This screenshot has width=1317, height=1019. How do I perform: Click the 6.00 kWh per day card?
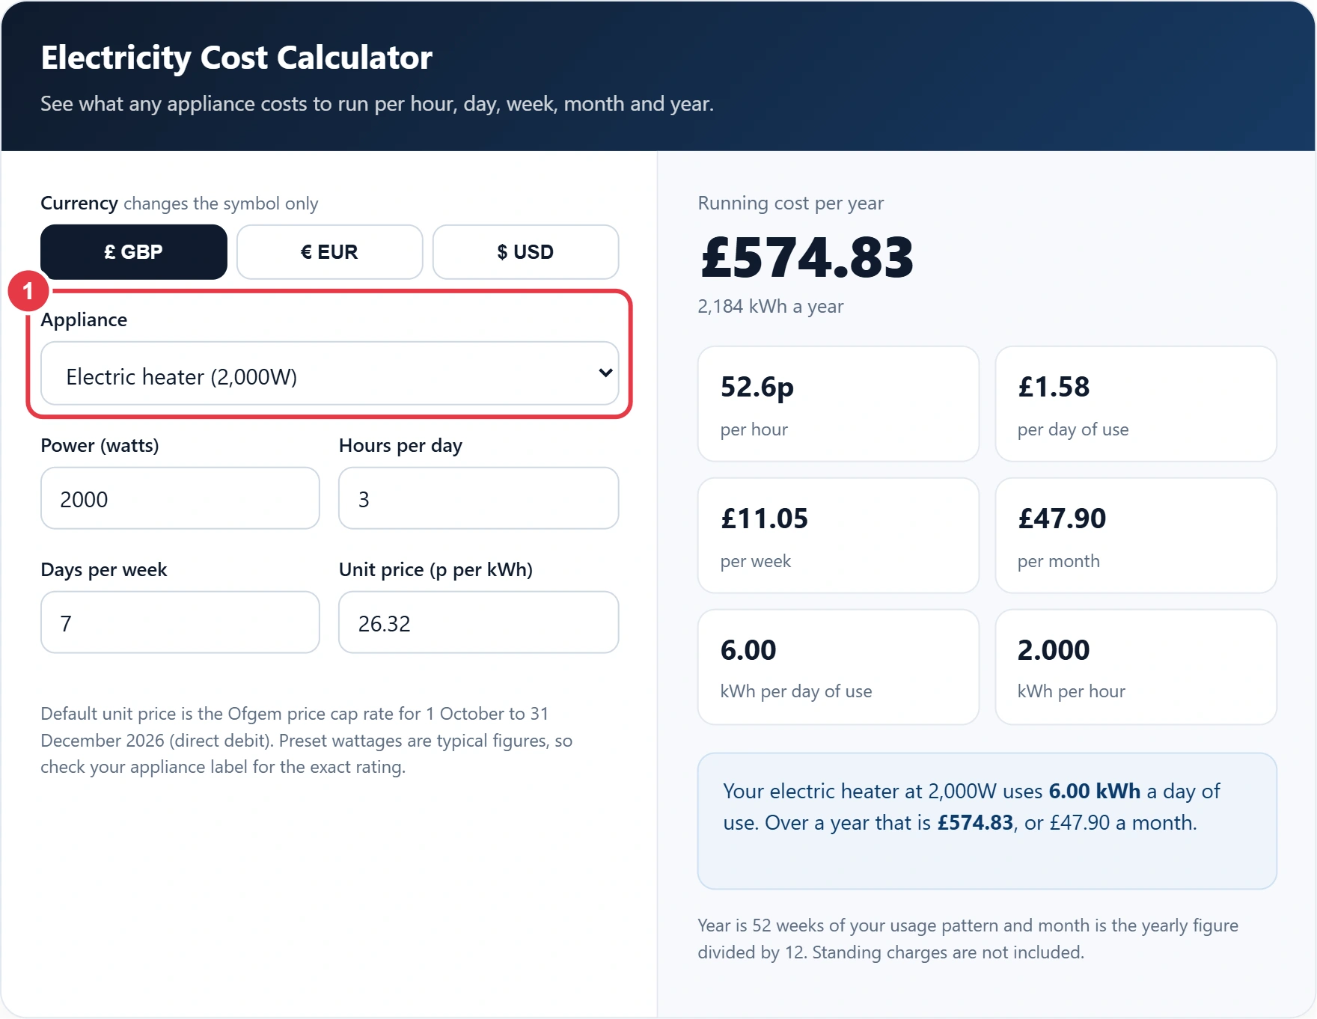tap(838, 667)
